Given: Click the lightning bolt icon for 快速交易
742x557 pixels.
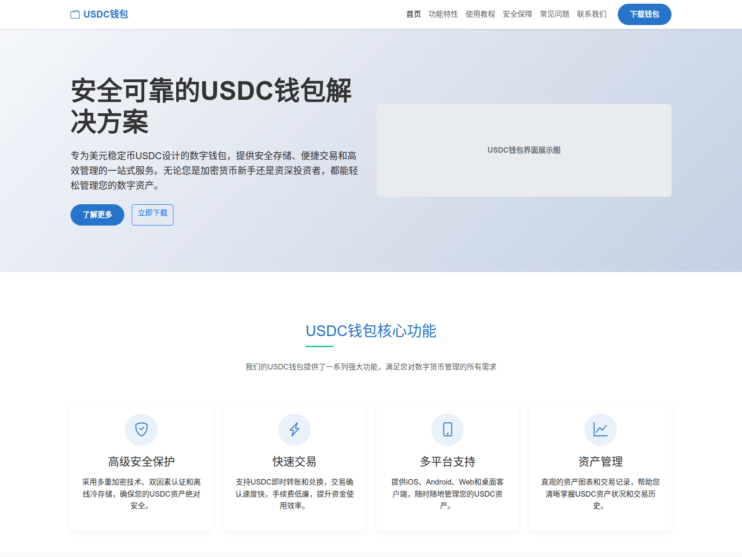Looking at the screenshot, I should (x=294, y=429).
